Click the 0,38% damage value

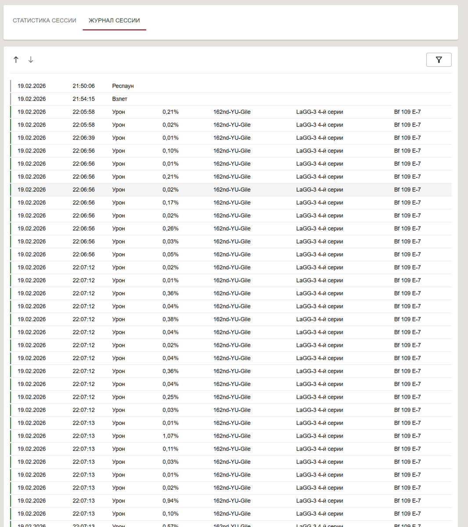coord(170,319)
